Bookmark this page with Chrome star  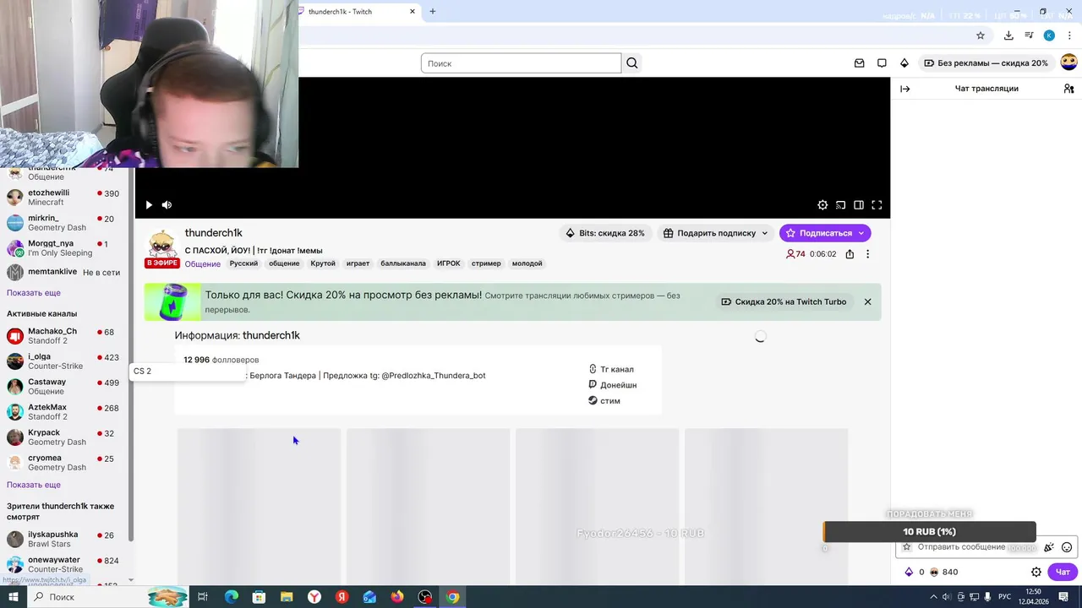pyautogui.click(x=981, y=35)
